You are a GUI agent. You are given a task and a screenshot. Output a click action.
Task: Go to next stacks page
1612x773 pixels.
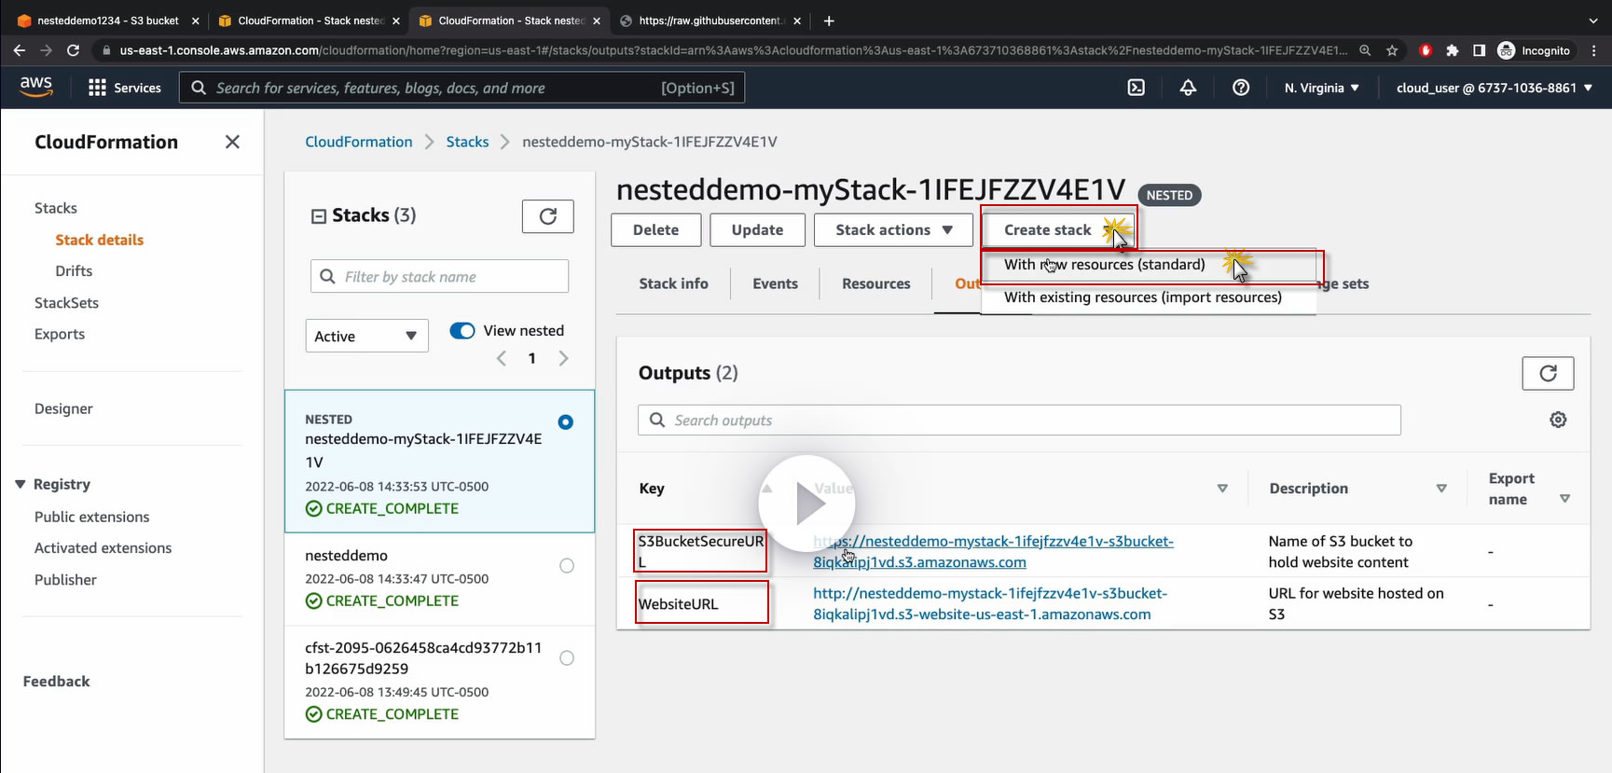coord(563,358)
